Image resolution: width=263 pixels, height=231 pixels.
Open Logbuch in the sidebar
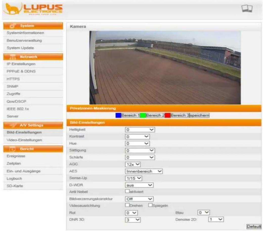33,178
